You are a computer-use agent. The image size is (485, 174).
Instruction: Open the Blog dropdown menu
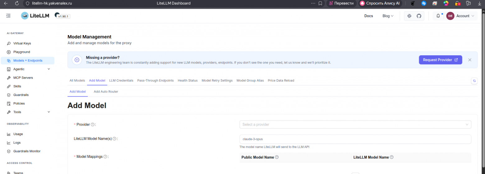(x=388, y=16)
